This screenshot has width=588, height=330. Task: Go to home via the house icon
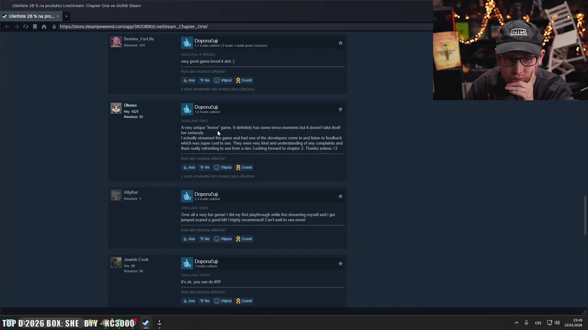(x=44, y=27)
